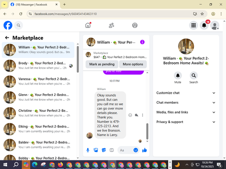The height and width of the screenshot is (169, 226).
Task: Click the Facebook search magnifier icon
Action: (19, 25)
